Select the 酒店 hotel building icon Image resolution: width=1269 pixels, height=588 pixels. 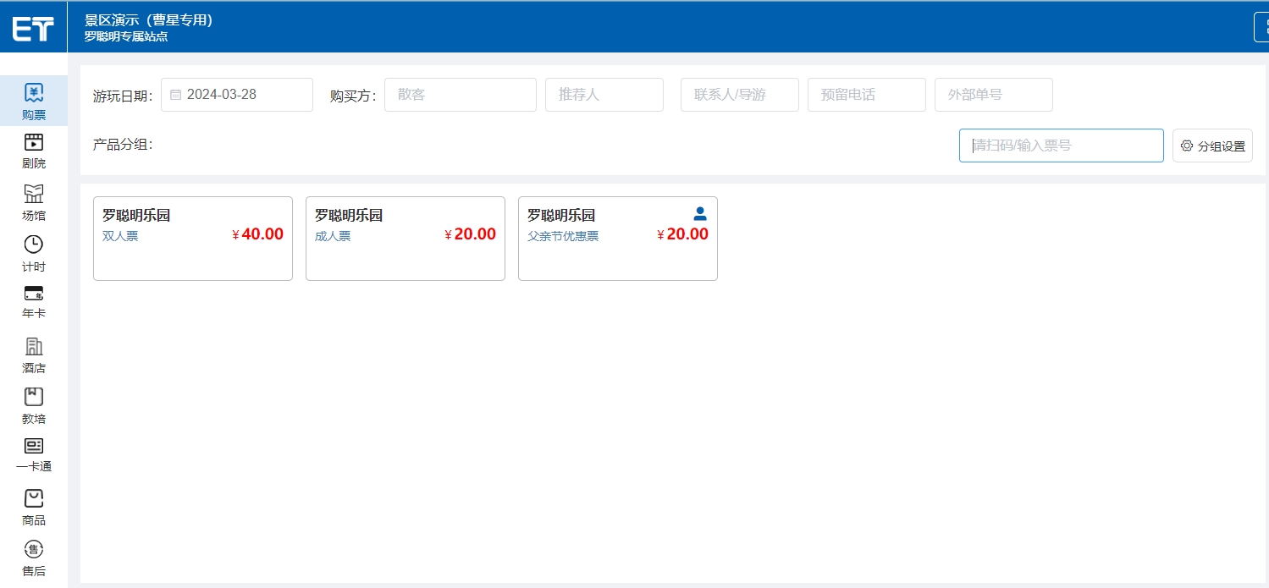point(34,347)
